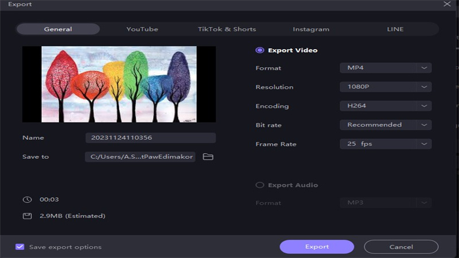The height and width of the screenshot is (258, 459).
Task: Click the Name field with 20231124110356
Action: tap(150, 138)
